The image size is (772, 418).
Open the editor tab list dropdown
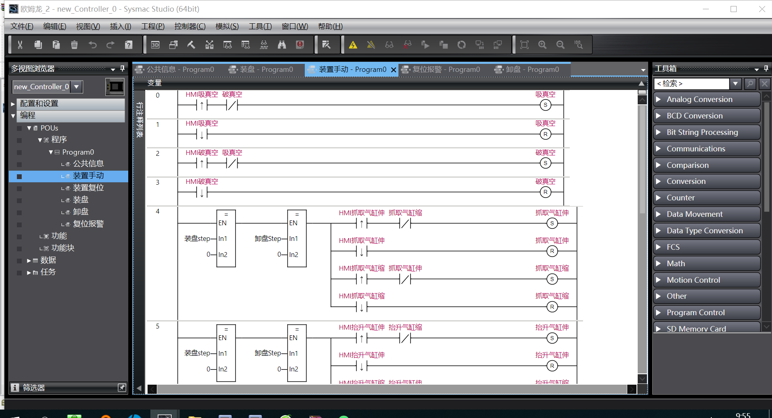pyautogui.click(x=643, y=70)
